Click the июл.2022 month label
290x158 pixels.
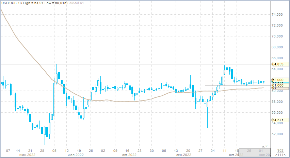(x=76, y=155)
